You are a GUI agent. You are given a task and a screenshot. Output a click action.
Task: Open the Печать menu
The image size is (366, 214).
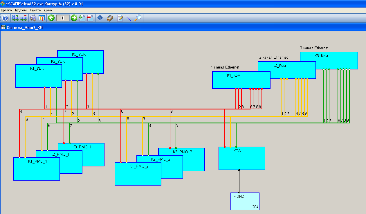click(x=35, y=10)
